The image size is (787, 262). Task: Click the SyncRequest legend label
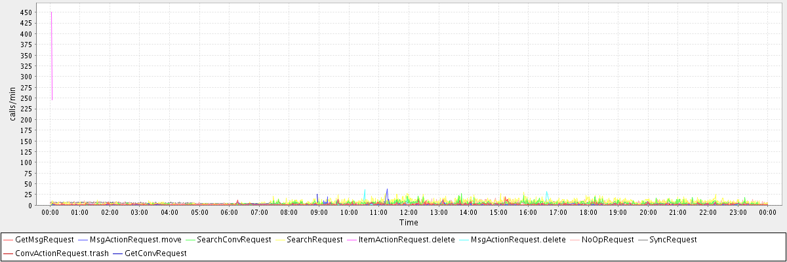pos(673,240)
